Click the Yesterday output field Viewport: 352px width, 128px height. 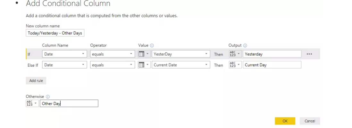point(272,54)
